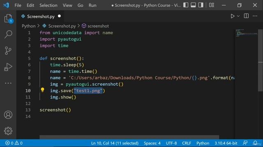
Task: Click the file path string on line 8
Action: 139,78
